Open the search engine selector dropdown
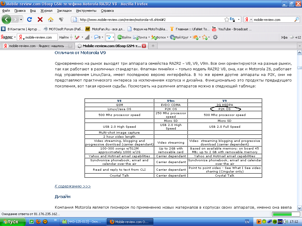 click(x=251, y=19)
